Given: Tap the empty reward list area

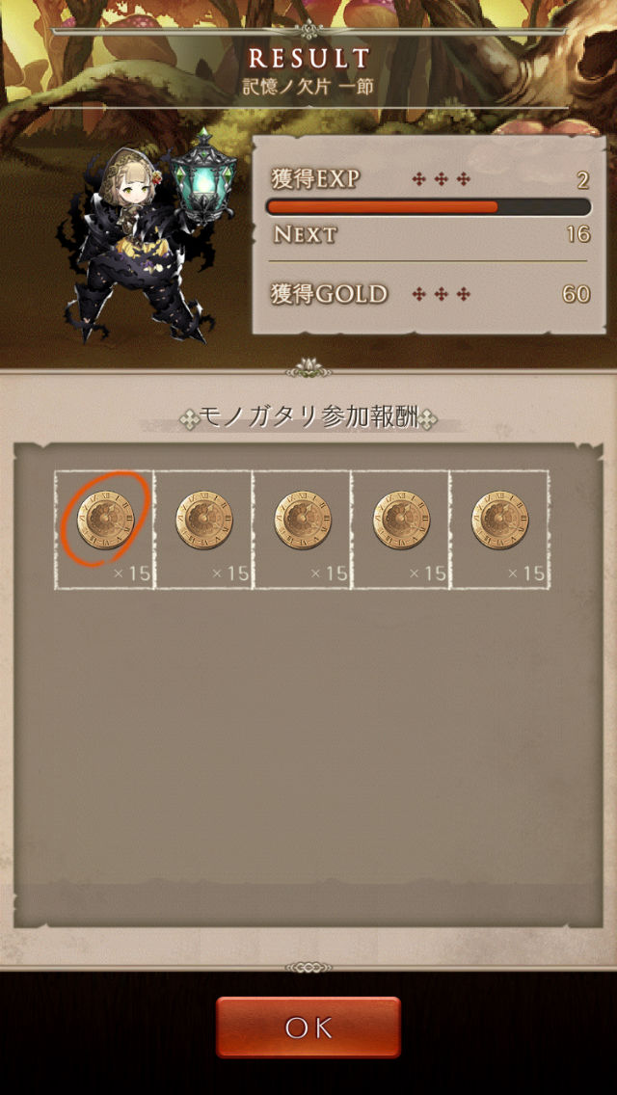Looking at the screenshot, I should (x=308, y=754).
